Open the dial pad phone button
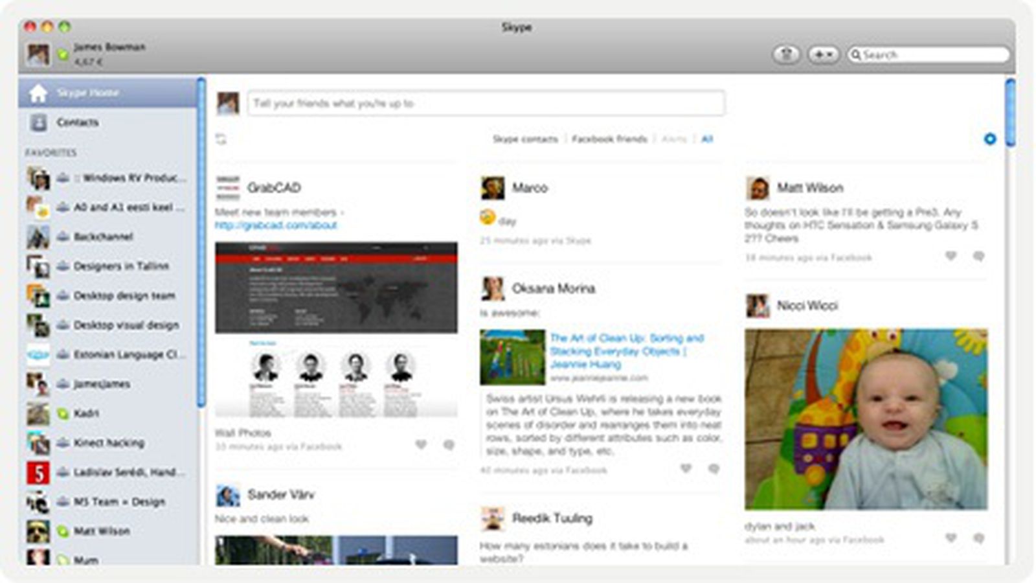The height and width of the screenshot is (583, 1036). pyautogui.click(x=786, y=54)
